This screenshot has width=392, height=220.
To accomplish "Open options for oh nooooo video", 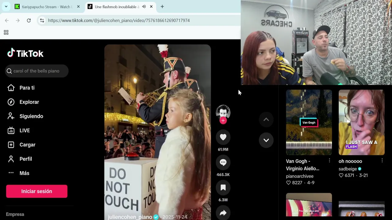I will point(382,161).
